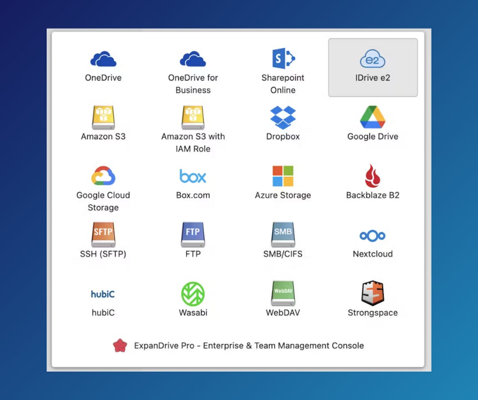The width and height of the screenshot is (478, 400).
Task: Open the Google Drive option
Action: pos(372,120)
